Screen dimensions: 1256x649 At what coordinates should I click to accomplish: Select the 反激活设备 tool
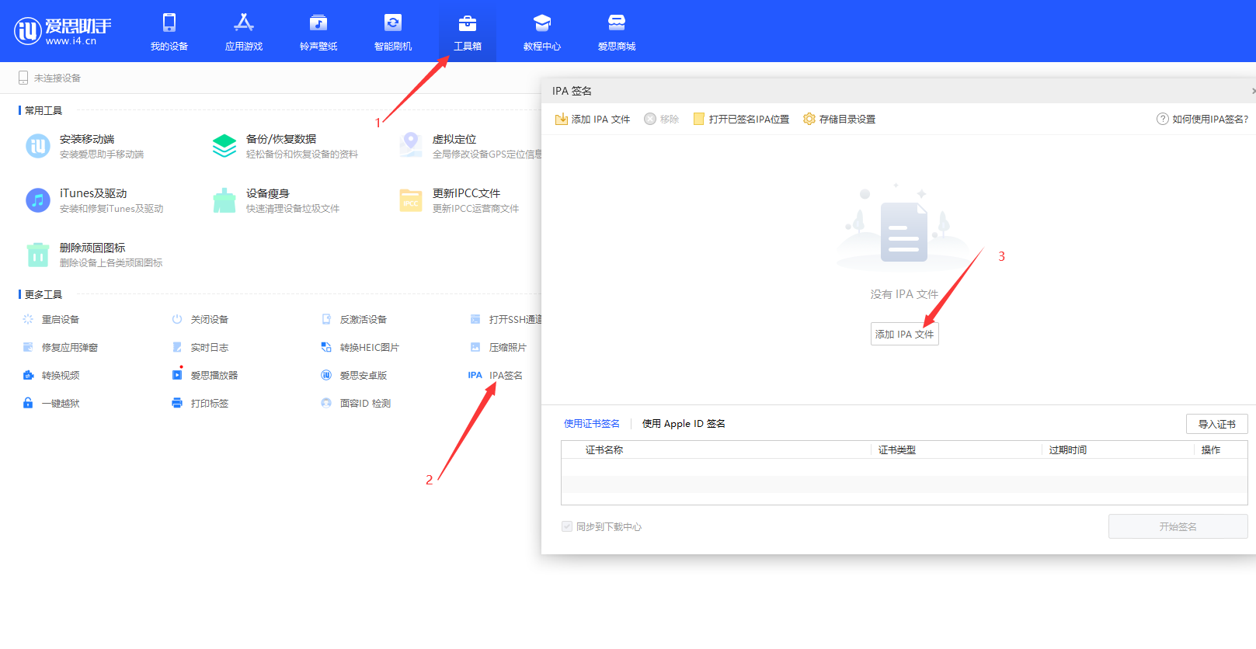[x=354, y=319]
